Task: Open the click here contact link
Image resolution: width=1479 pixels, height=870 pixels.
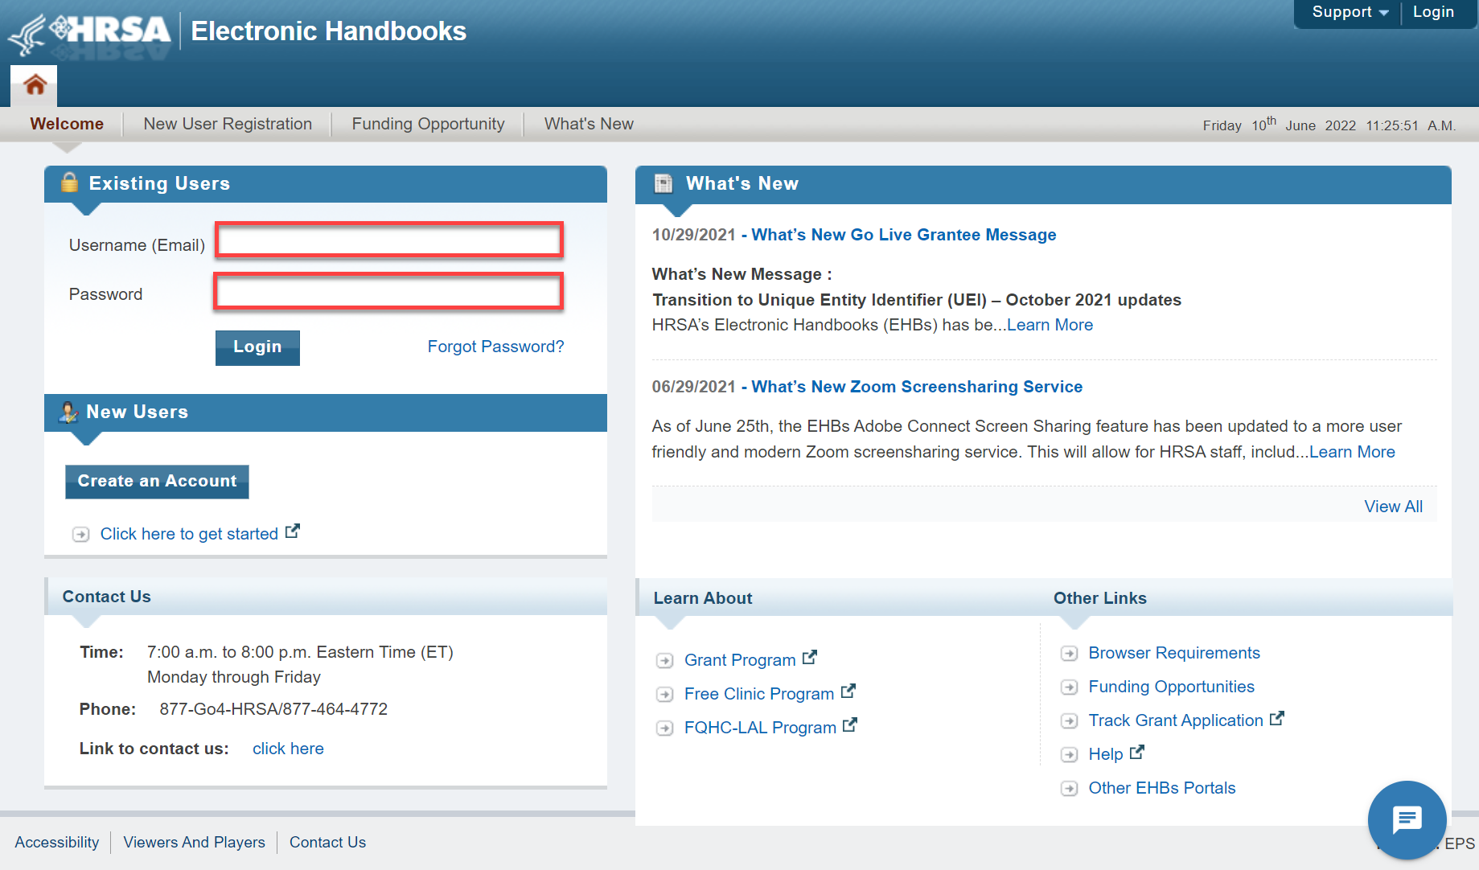Action: click(x=288, y=749)
